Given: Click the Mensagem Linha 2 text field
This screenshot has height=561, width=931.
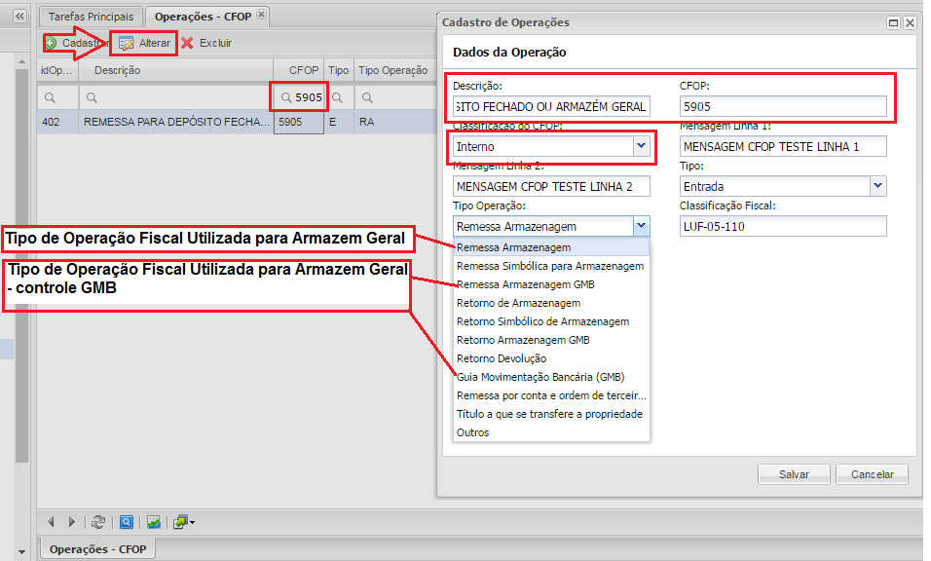Looking at the screenshot, I should (551, 186).
